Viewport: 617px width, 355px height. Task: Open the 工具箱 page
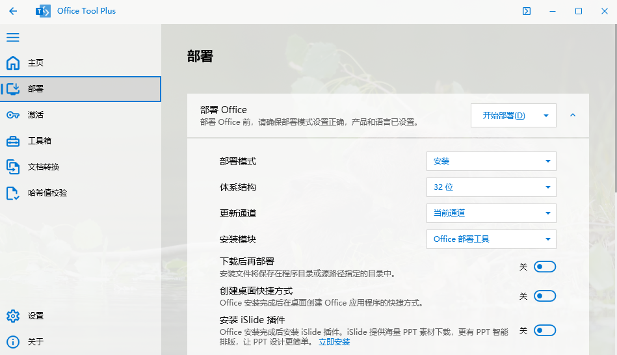(81, 141)
